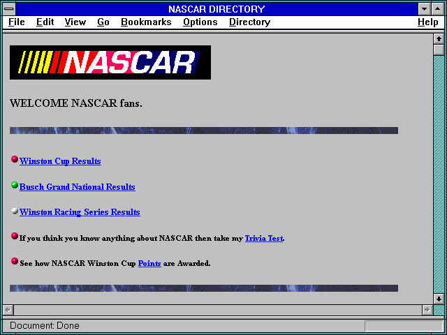Viewport: 447px width, 335px height.
Task: Follow the Busch Grand National Results link
Action: 78,187
